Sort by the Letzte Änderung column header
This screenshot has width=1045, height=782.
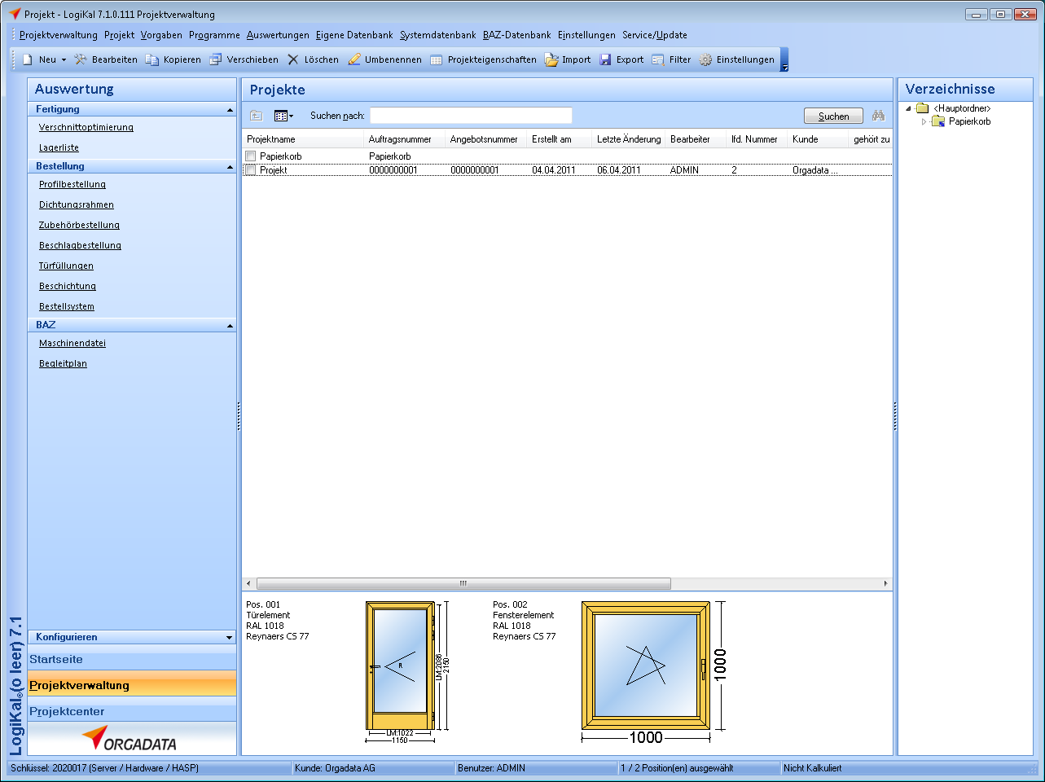point(628,139)
